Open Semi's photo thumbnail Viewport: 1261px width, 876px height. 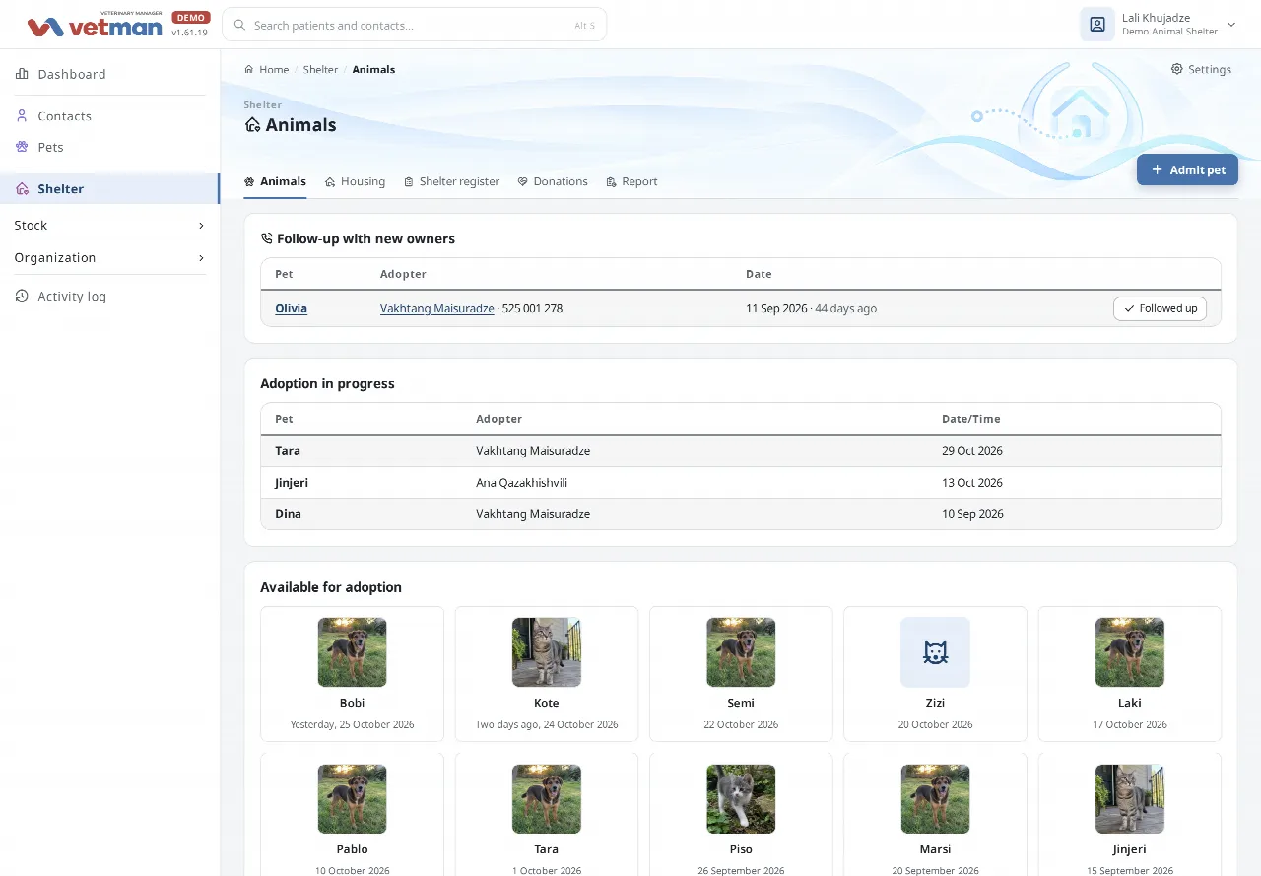point(741,651)
